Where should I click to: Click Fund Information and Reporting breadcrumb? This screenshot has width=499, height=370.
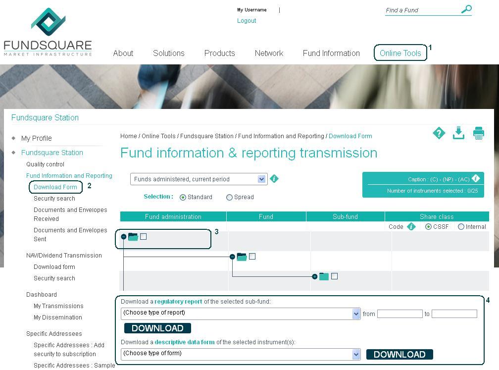[281, 136]
